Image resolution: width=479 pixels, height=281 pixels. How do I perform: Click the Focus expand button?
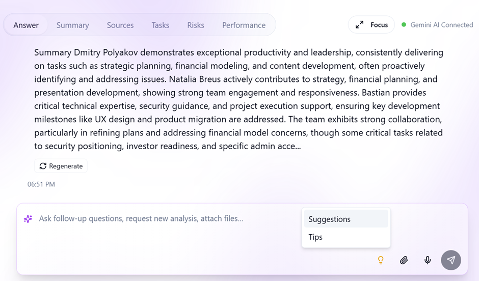click(x=371, y=25)
